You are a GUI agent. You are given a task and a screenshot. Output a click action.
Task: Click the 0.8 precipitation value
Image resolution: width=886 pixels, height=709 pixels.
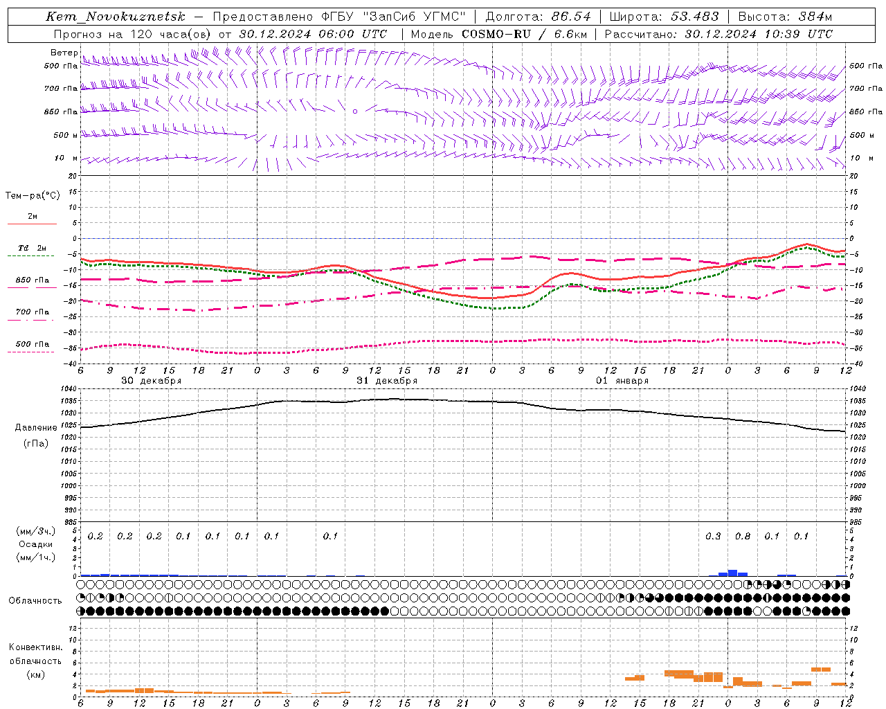pyautogui.click(x=743, y=537)
